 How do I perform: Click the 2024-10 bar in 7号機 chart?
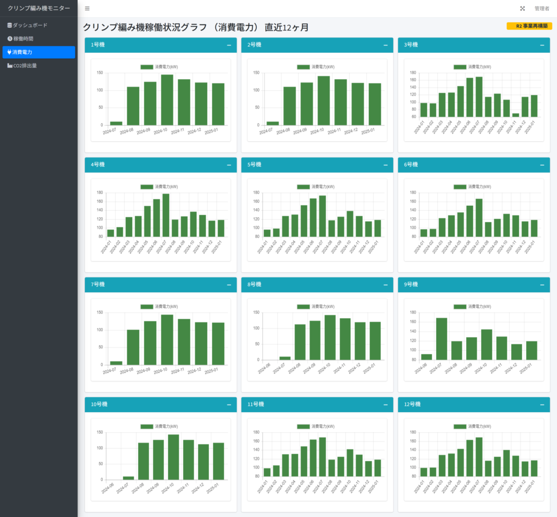[167, 339]
